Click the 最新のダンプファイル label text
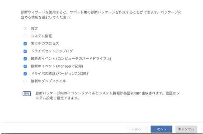Viewport: 203px width, 134px height. 48,81
